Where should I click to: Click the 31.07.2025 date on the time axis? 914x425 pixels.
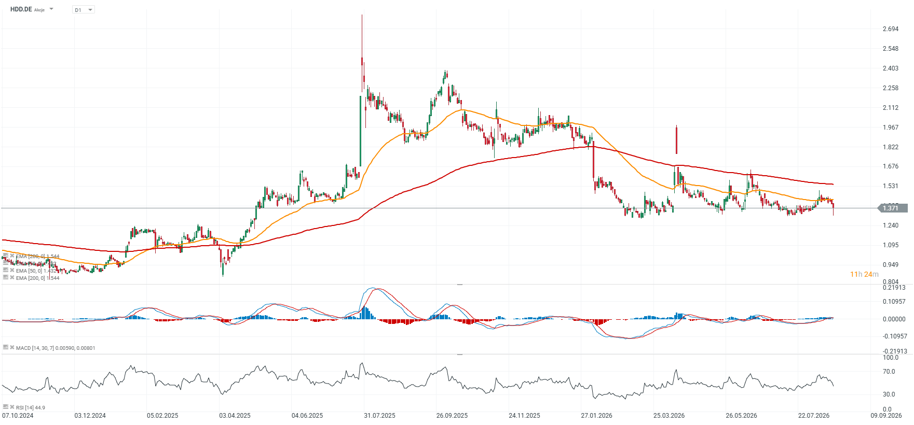379,416
